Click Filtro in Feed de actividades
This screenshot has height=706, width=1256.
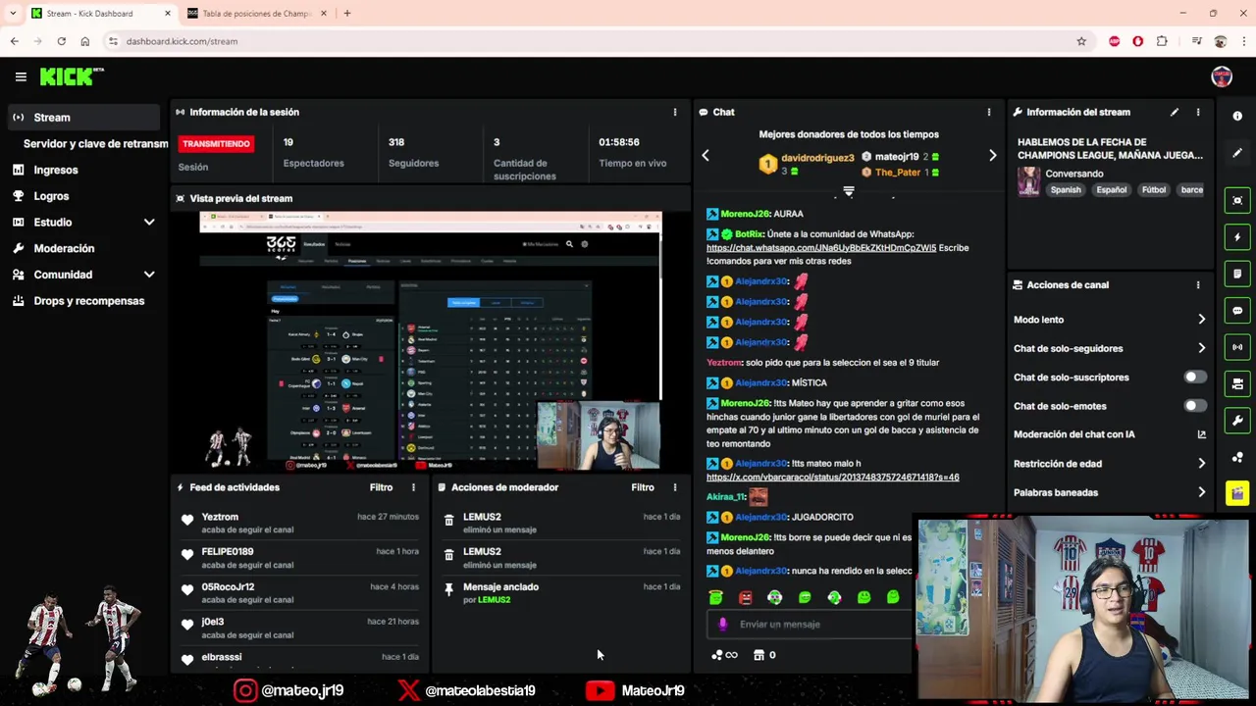coord(381,487)
